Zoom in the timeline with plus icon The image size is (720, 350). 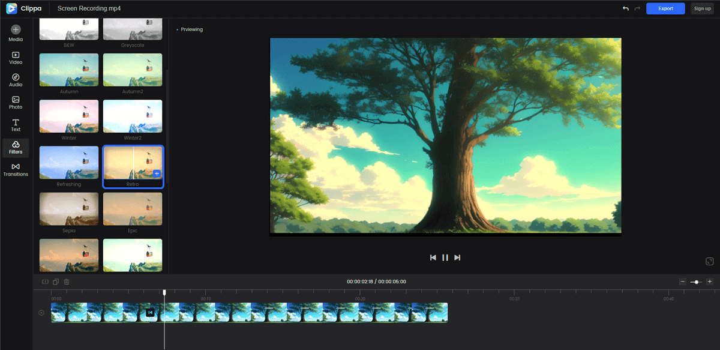[x=709, y=282]
